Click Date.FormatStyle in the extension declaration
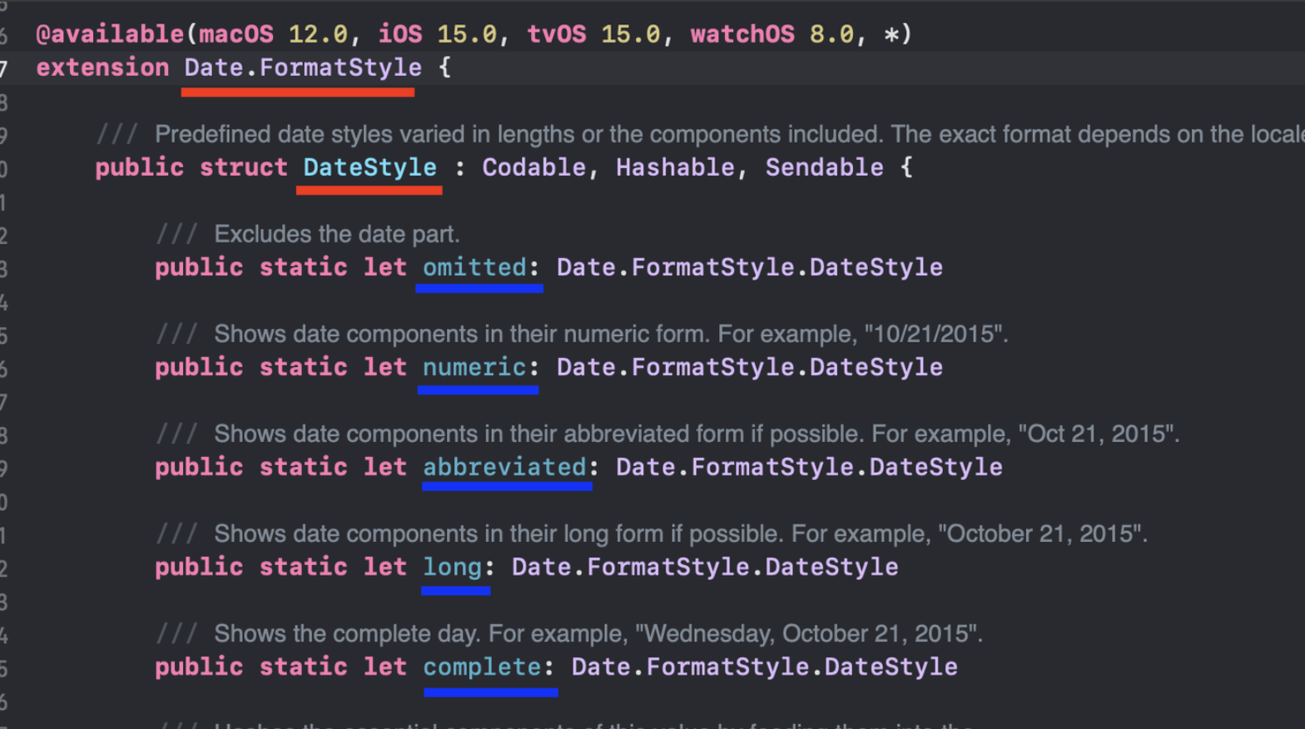Viewport: 1305px width, 729px height. (x=303, y=67)
